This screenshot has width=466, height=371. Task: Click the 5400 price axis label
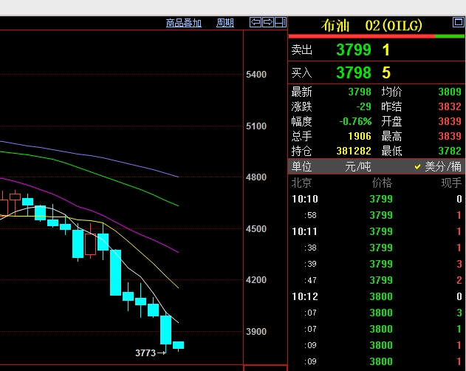[256, 75]
